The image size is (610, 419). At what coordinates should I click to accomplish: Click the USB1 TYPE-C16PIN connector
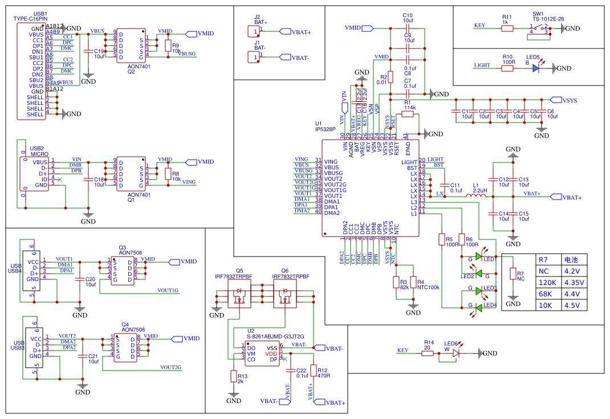click(x=31, y=71)
